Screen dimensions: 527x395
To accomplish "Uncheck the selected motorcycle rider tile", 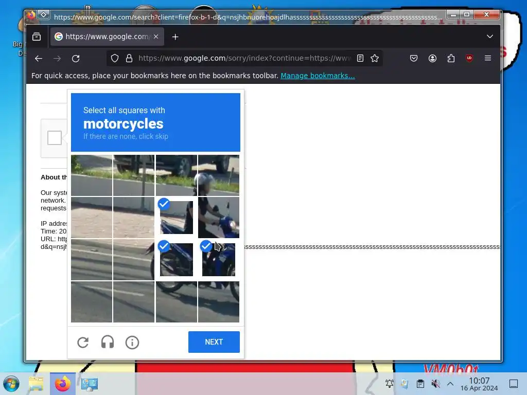I will (x=177, y=218).
